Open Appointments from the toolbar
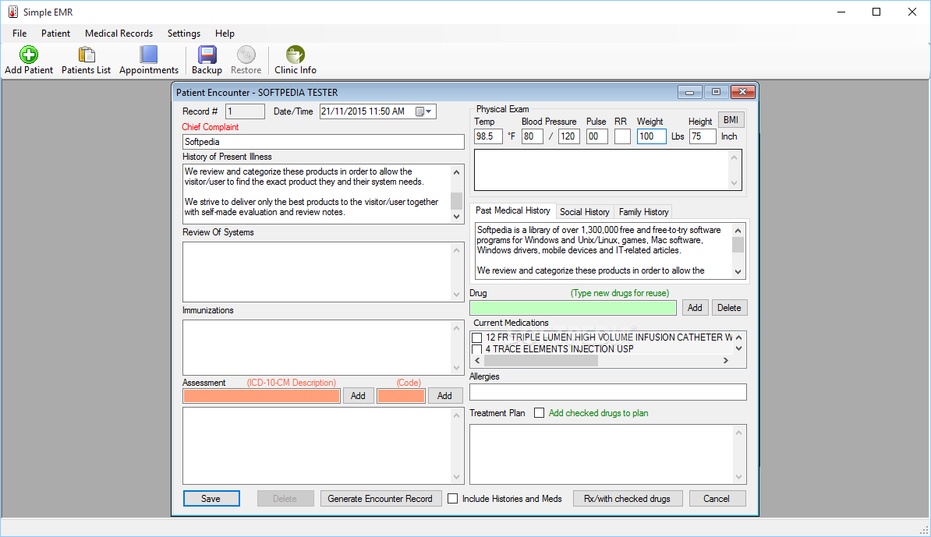This screenshot has height=537, width=931. coord(148,55)
